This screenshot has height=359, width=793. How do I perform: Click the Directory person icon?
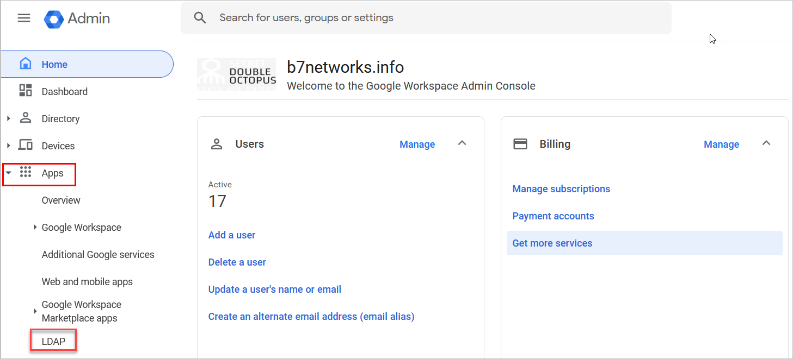click(25, 118)
